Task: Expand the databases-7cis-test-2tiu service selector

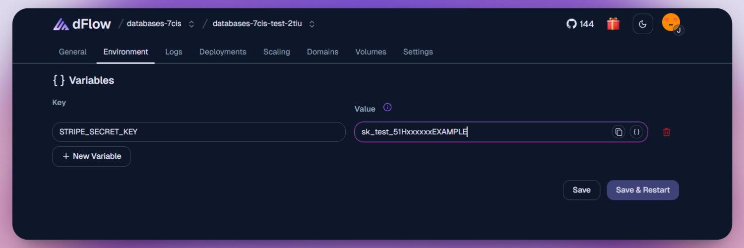Action: coord(311,24)
